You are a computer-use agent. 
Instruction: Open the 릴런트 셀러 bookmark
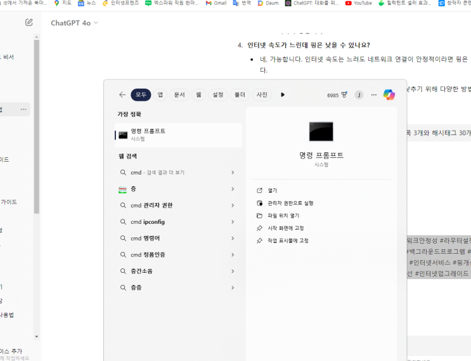pyautogui.click(x=405, y=3)
